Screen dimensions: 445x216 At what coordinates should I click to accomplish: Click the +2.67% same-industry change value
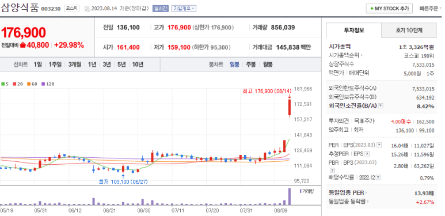425,202
